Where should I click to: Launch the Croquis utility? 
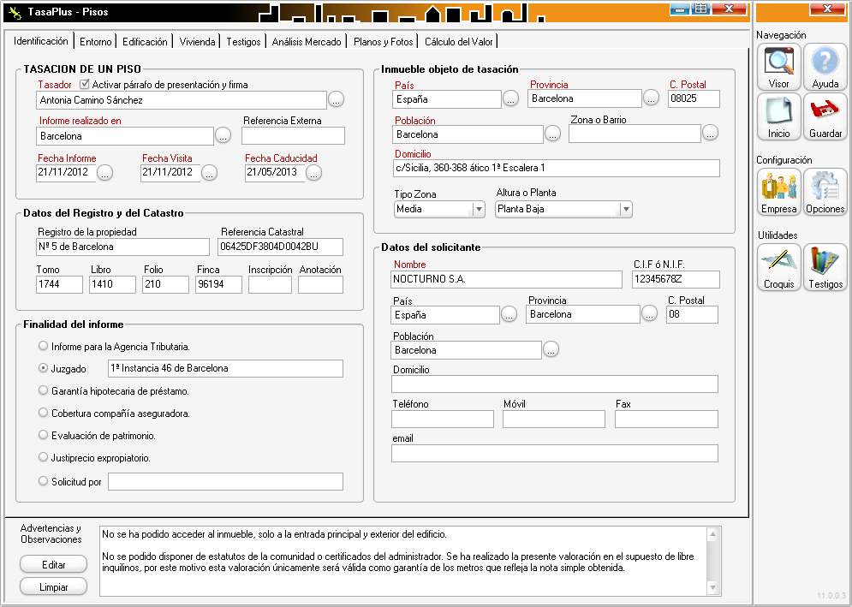point(778,267)
